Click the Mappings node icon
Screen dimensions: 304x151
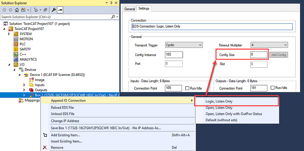tap(21, 100)
